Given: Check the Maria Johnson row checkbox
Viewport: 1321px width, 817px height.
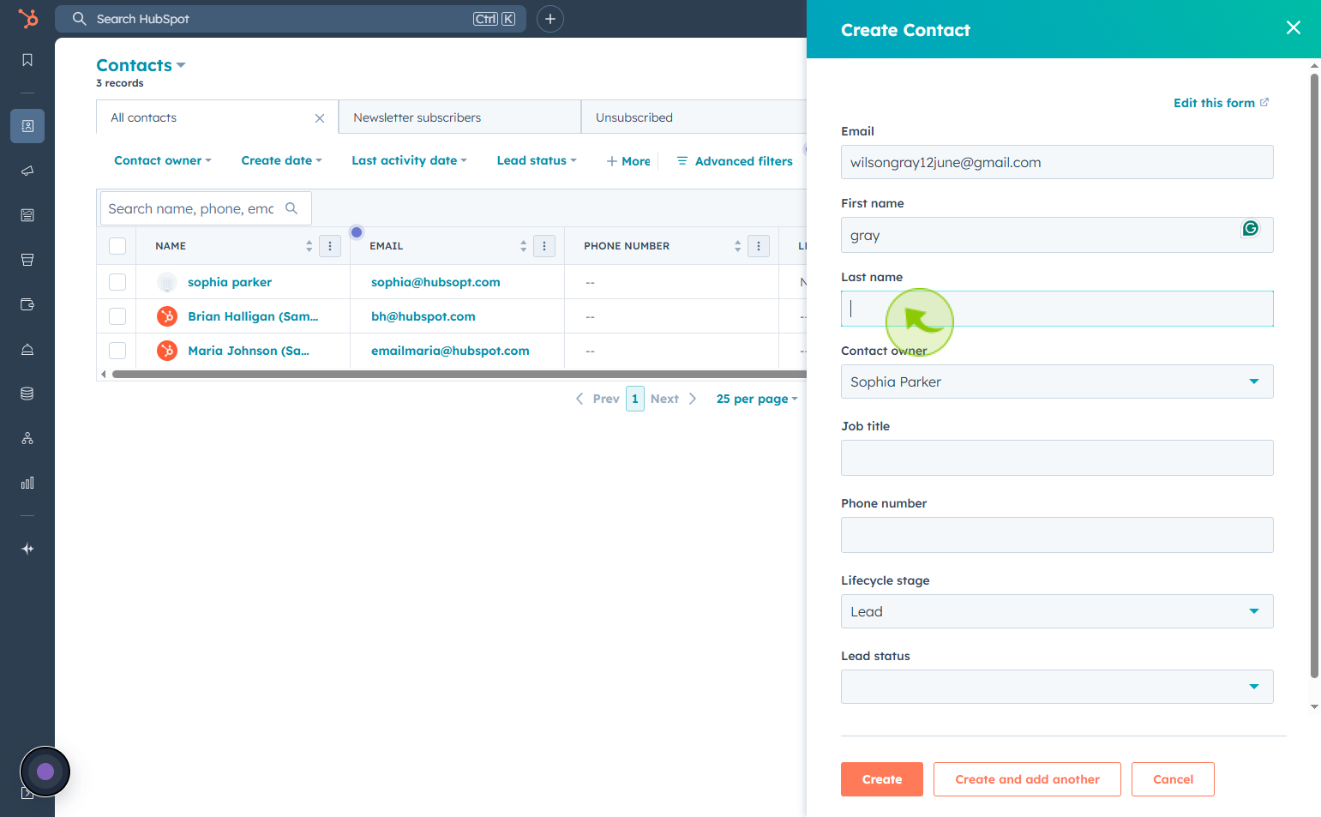Looking at the screenshot, I should [x=117, y=351].
